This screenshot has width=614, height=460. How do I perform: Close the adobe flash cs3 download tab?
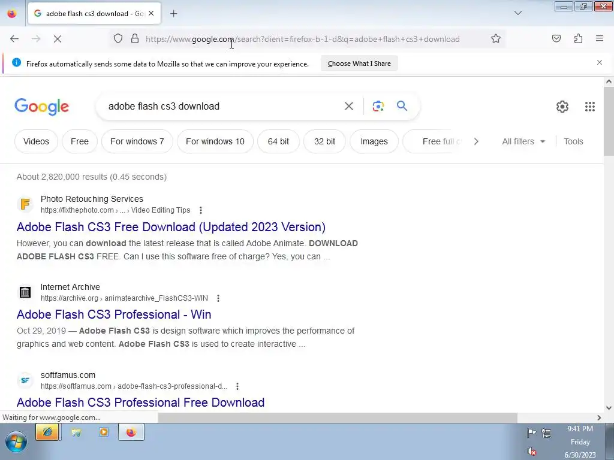(151, 13)
